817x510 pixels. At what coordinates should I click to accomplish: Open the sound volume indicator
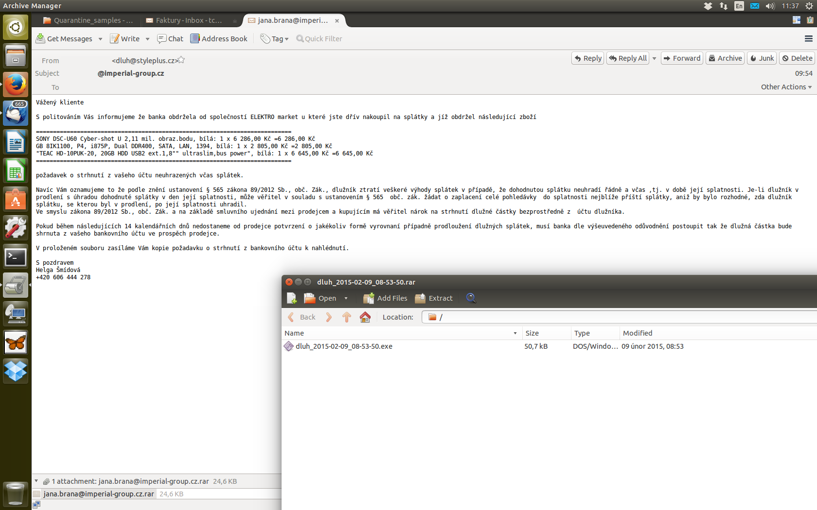point(770,6)
